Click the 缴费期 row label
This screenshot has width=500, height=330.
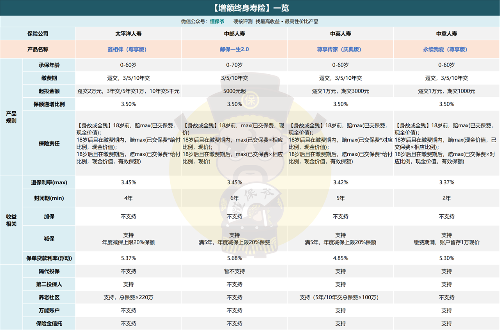[x=49, y=78]
